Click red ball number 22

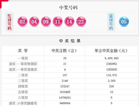[x=81, y=21]
